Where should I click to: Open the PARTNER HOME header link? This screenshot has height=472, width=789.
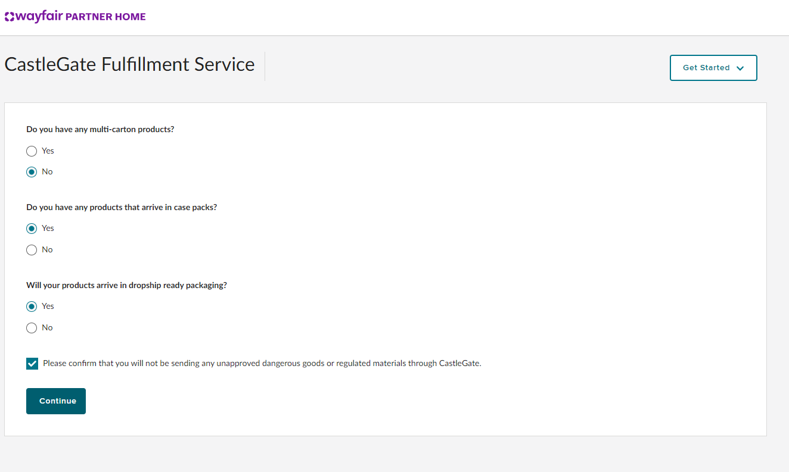105,17
